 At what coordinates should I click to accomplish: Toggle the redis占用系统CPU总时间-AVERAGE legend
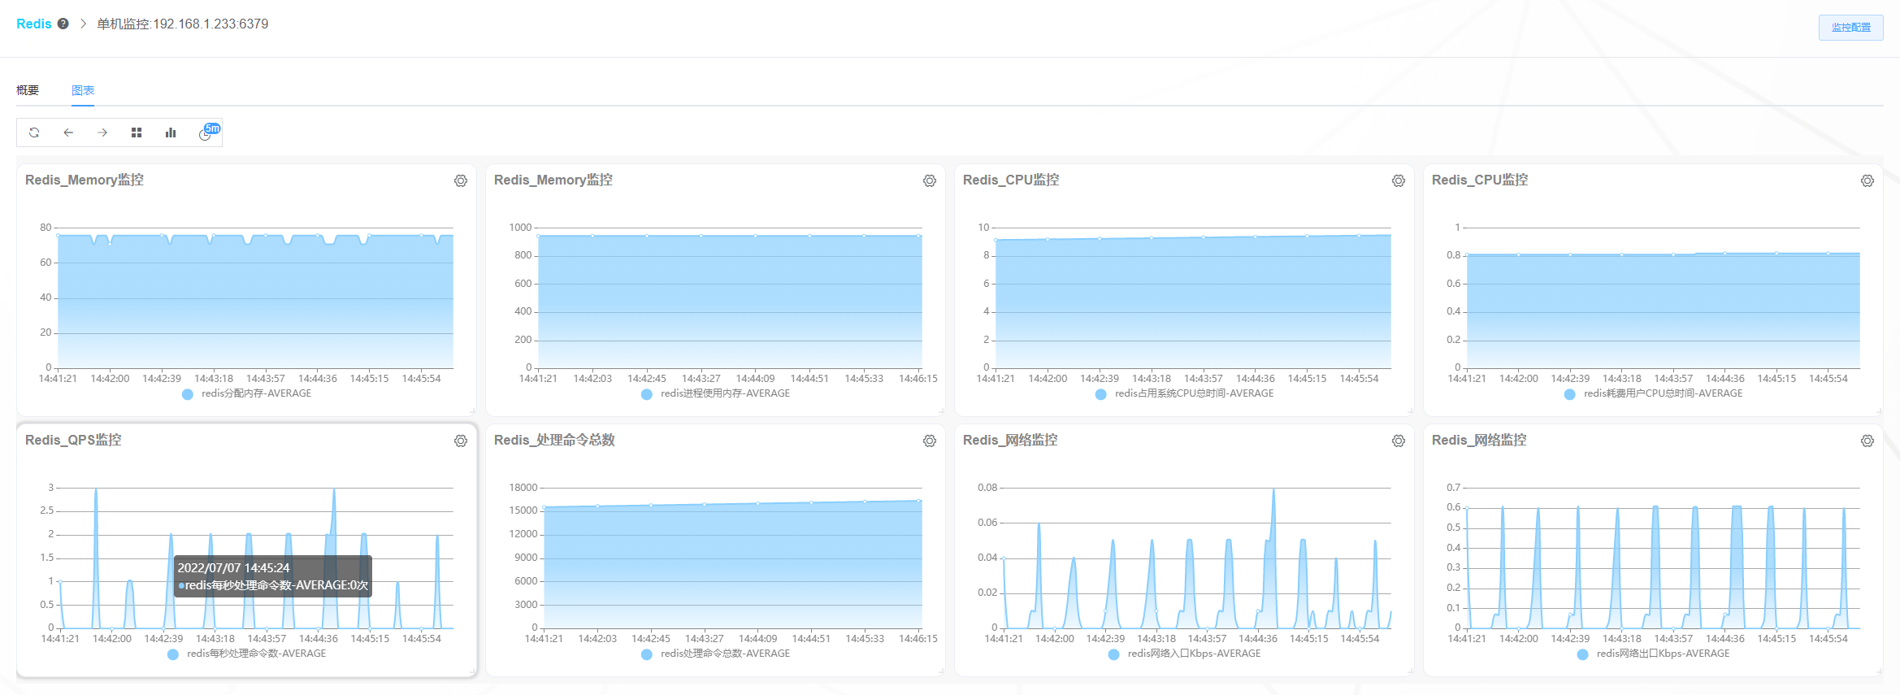click(x=1185, y=393)
